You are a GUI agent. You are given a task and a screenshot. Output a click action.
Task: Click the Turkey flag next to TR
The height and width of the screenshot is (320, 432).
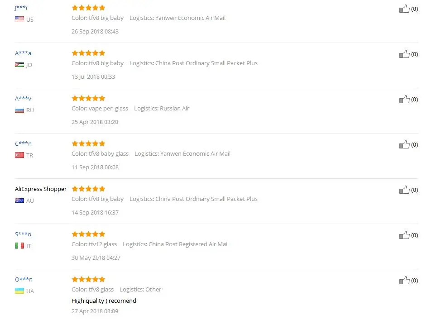pyautogui.click(x=19, y=155)
